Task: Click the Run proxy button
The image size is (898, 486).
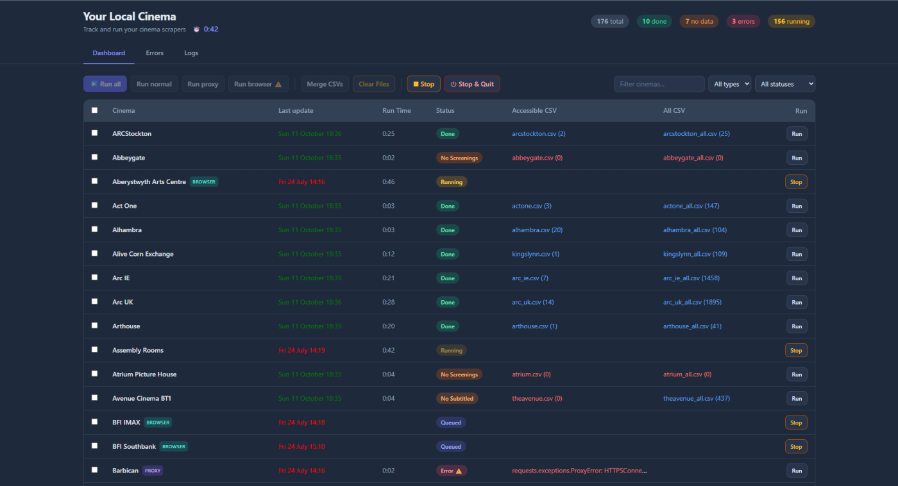Action: pyautogui.click(x=203, y=84)
